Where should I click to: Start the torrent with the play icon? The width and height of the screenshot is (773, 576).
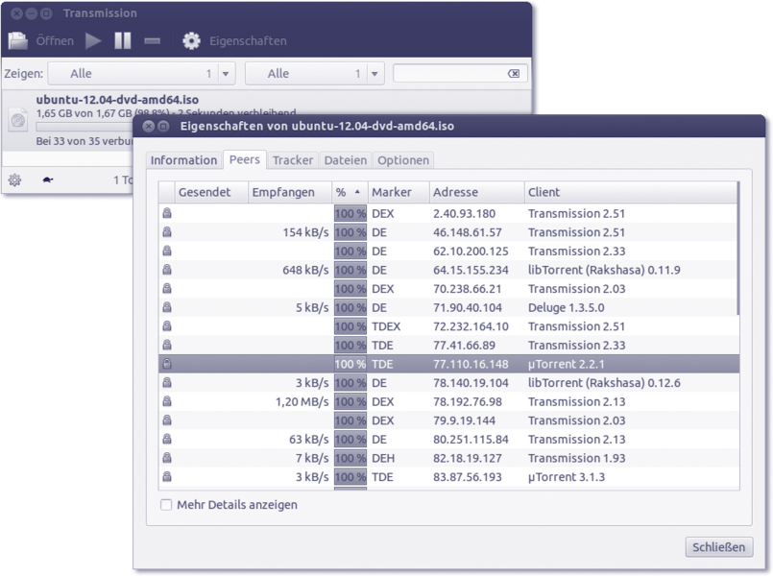[93, 41]
